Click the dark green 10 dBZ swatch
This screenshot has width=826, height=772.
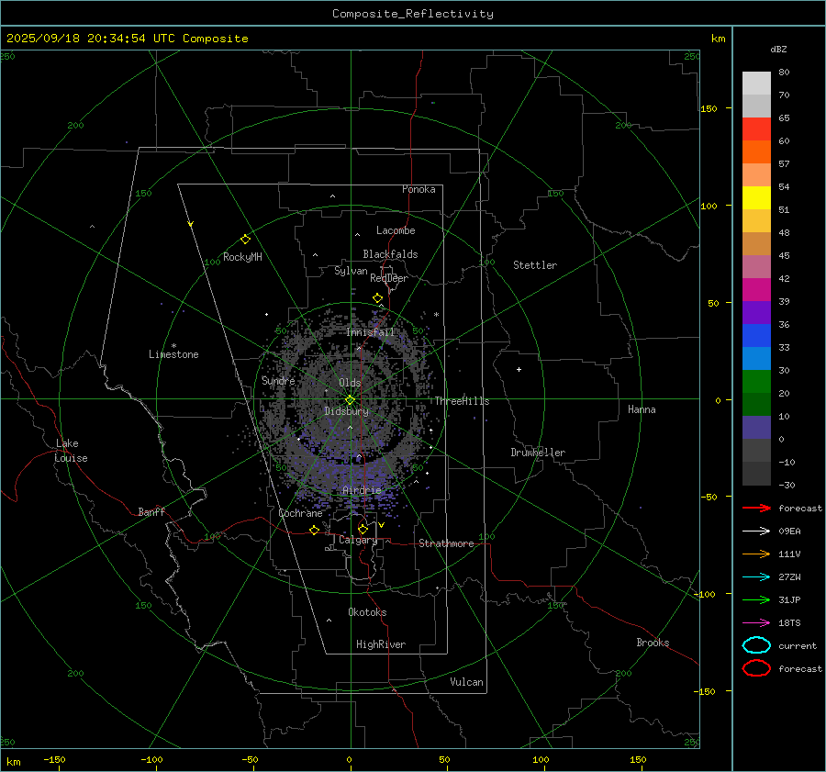pyautogui.click(x=756, y=405)
